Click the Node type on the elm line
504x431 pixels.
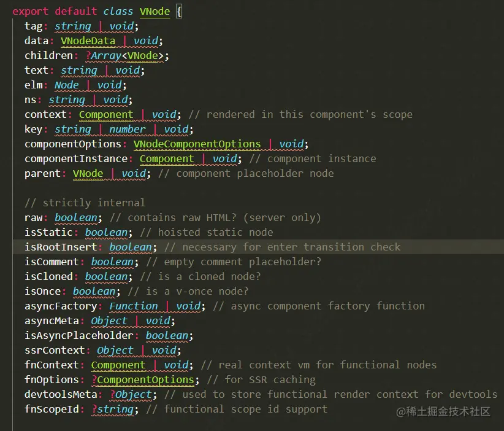(x=67, y=85)
